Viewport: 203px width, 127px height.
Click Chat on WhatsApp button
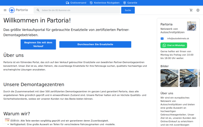[174, 45]
